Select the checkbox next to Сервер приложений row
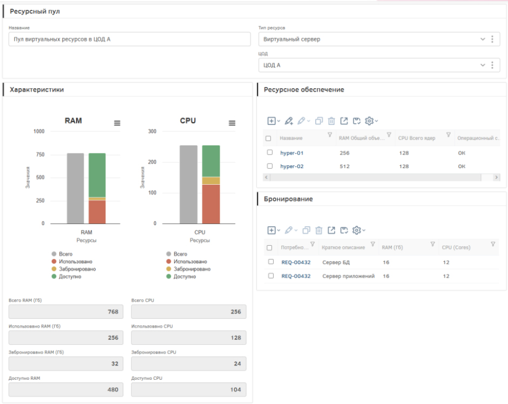Viewport: 508px width, 404px height. [271, 276]
